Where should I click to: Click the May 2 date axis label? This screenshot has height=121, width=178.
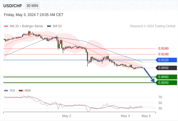coord(66,116)
